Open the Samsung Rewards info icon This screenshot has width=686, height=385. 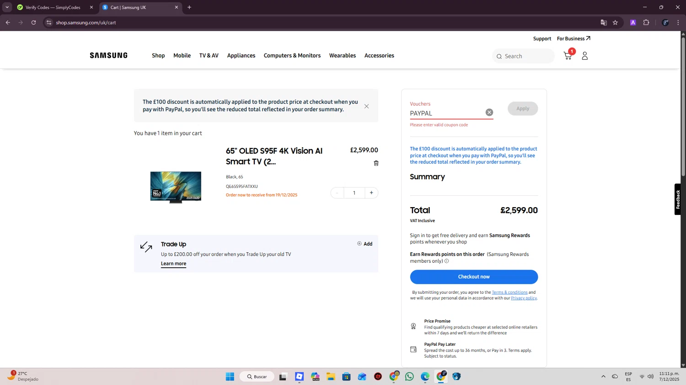(x=447, y=261)
